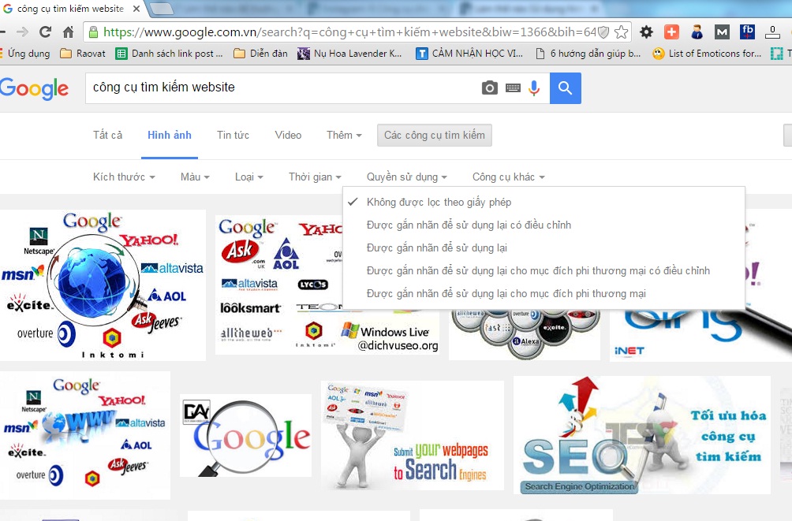The height and width of the screenshot is (521, 792).
Task: Open the gear extension icon in toolbar
Action: pos(646,32)
